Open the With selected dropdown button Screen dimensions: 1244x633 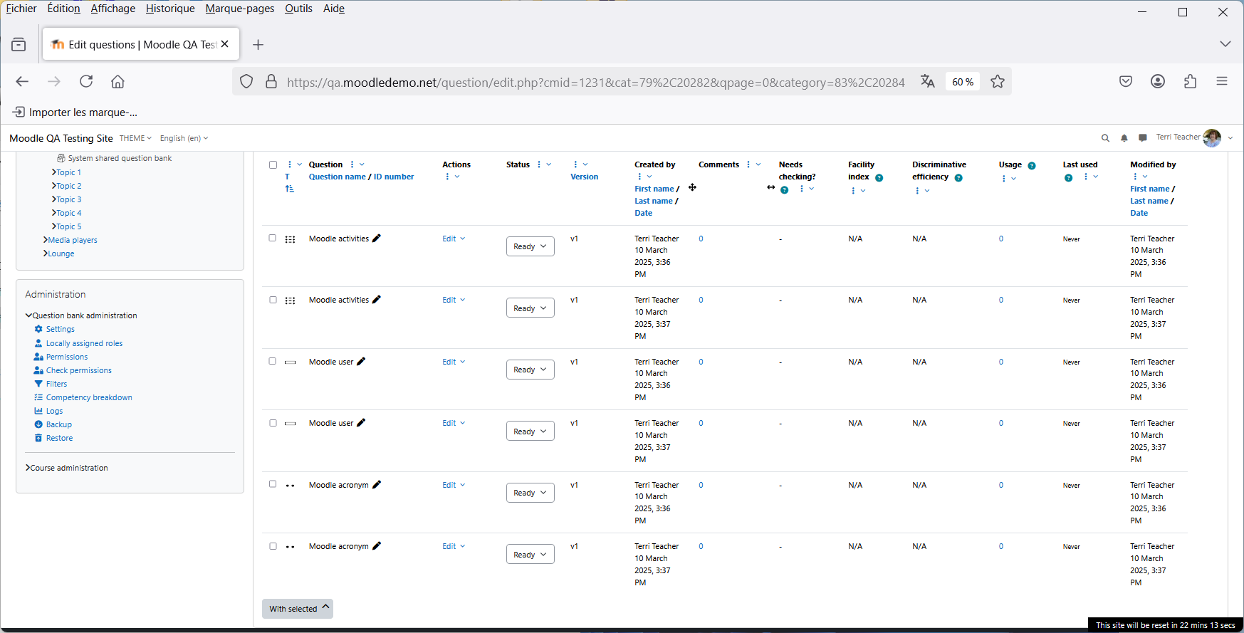[298, 609]
